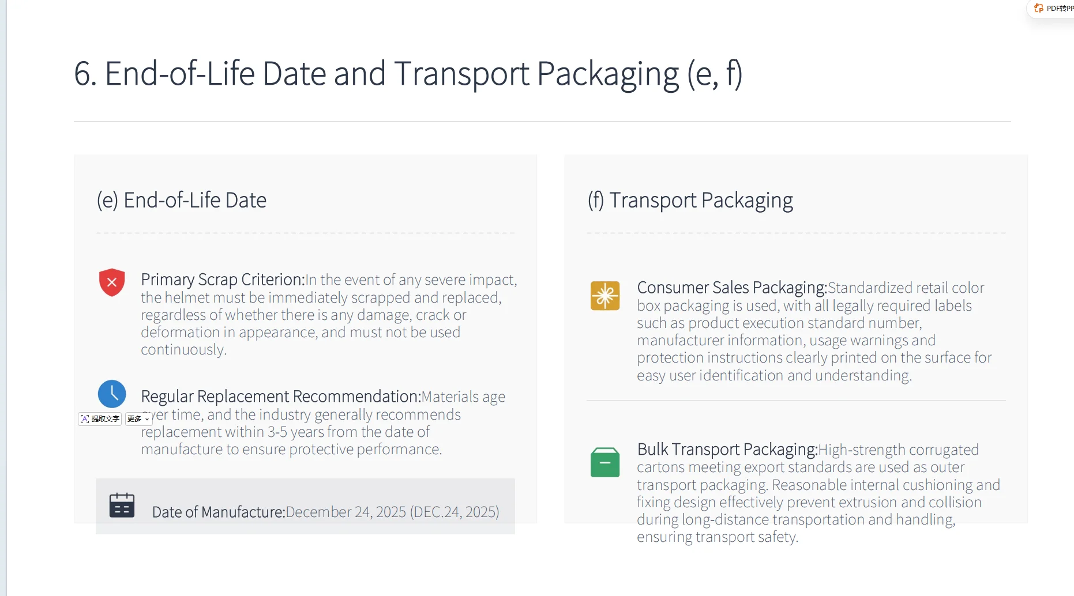Click the 提取文字 extract text icon

(x=85, y=419)
